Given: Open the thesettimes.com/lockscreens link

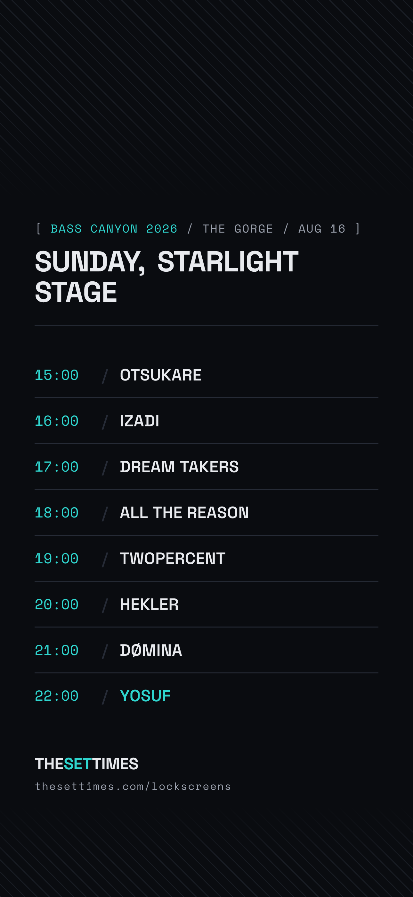Looking at the screenshot, I should 133,787.
